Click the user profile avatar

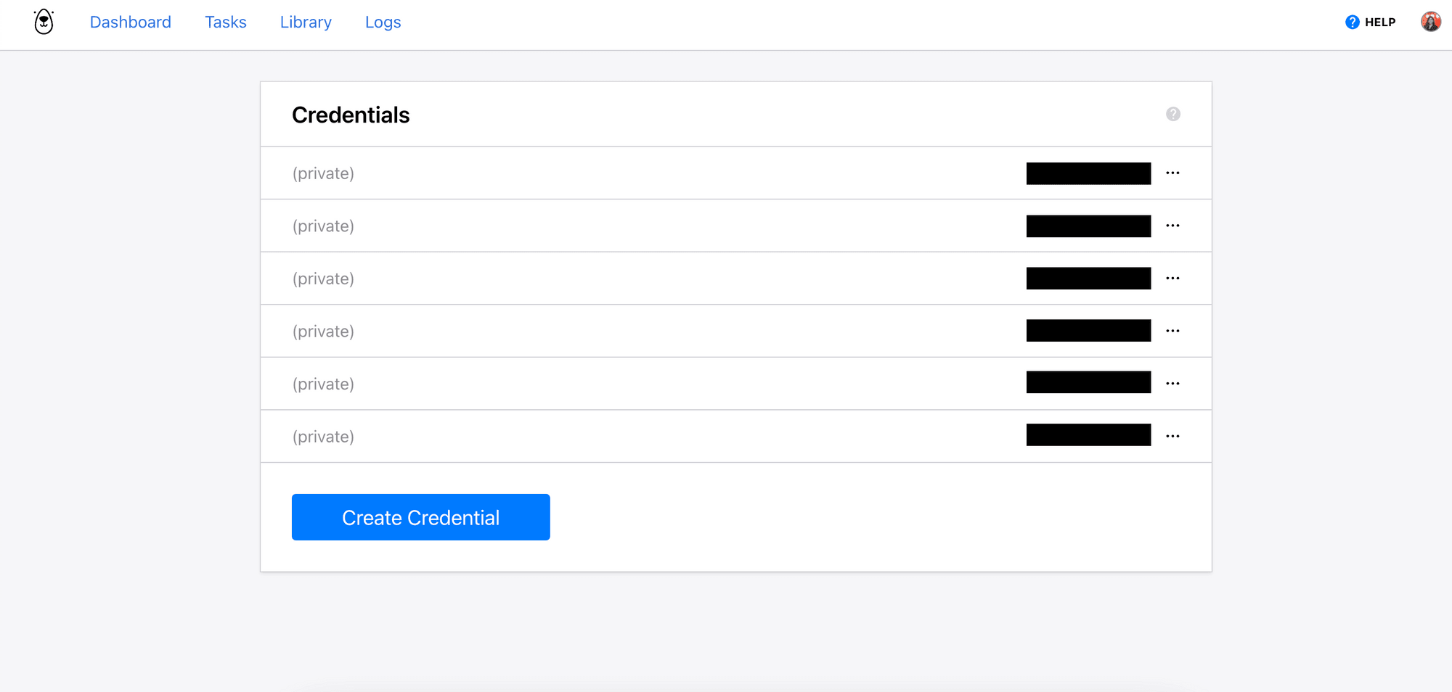pos(1429,21)
